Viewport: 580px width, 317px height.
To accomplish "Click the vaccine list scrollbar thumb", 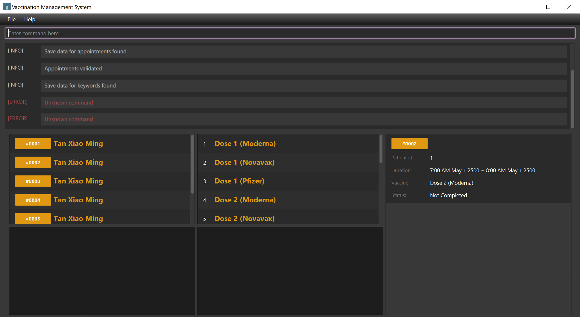I will pos(381,149).
